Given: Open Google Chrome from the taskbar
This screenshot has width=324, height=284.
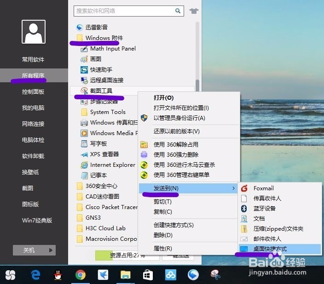Looking at the screenshot, I should coord(81,275).
